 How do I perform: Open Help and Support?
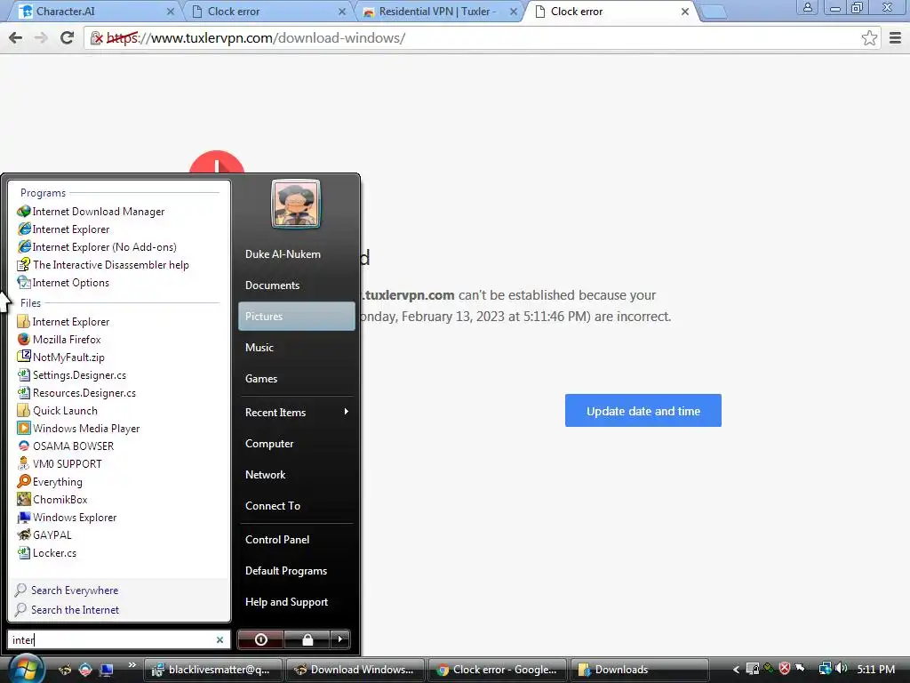[x=287, y=602]
